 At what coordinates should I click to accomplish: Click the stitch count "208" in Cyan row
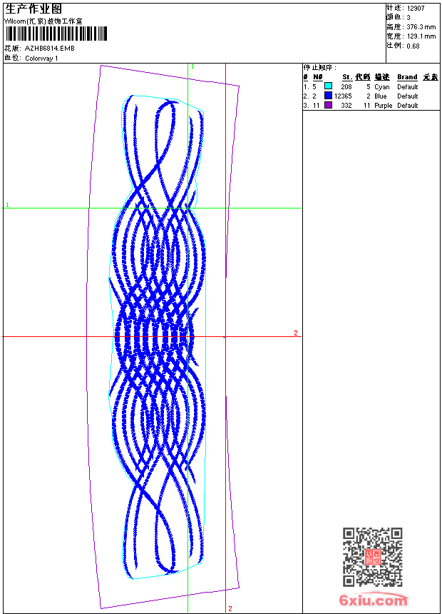(346, 87)
